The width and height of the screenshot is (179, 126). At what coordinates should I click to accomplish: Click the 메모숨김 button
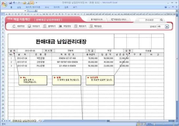click(96, 26)
